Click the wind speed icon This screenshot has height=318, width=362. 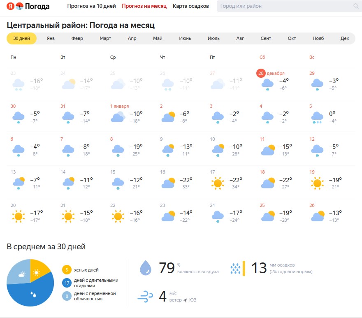tap(145, 297)
